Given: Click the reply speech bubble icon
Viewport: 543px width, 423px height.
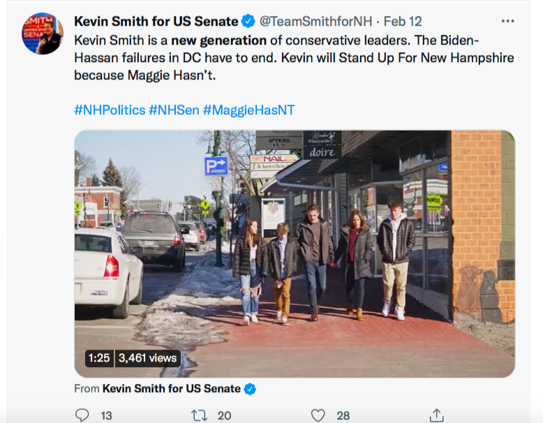Looking at the screenshot, I should coord(82,415).
